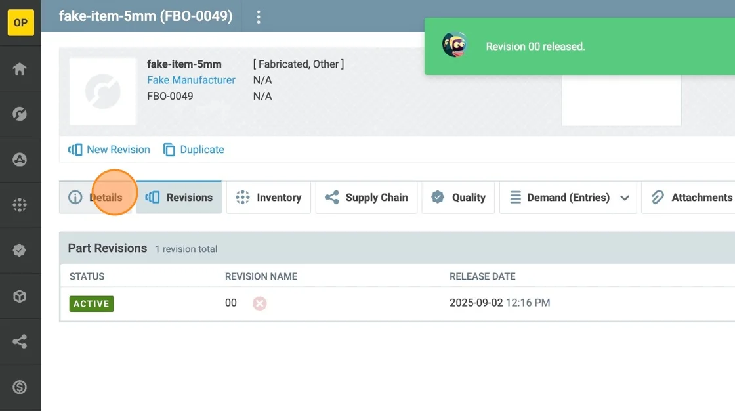
Task: Click the New Revision button
Action: pyautogui.click(x=110, y=150)
